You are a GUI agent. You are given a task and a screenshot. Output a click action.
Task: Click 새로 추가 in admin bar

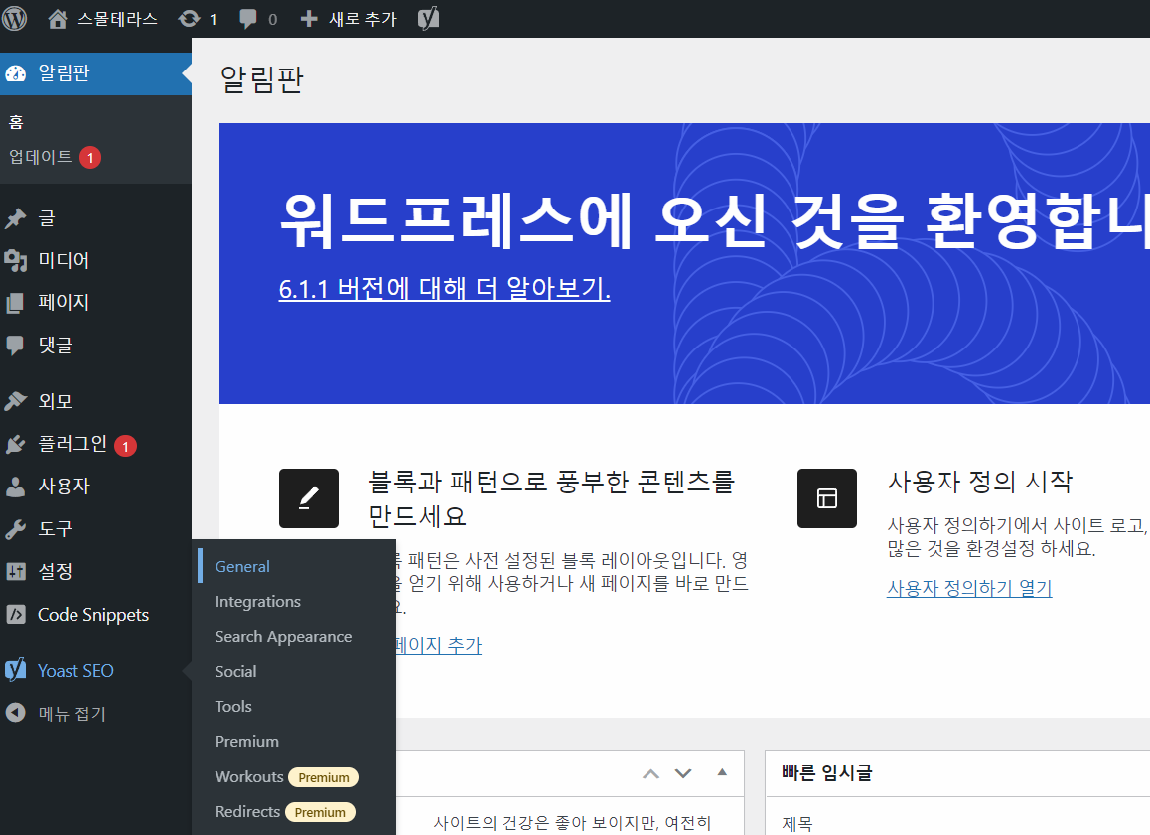(362, 19)
